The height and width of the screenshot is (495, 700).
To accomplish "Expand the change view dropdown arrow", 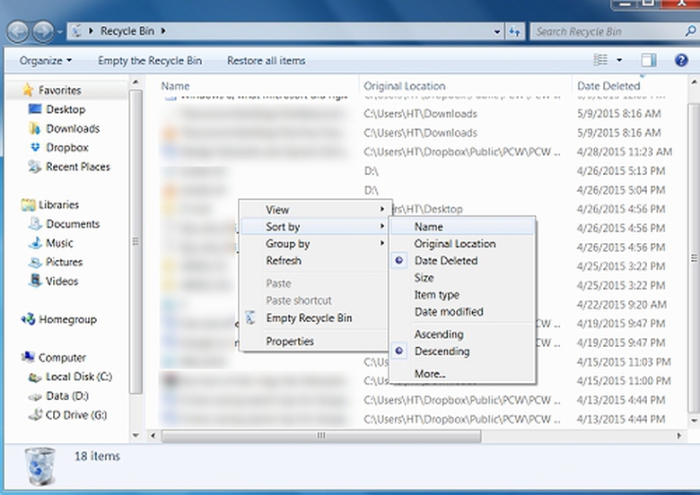I will tap(619, 61).
